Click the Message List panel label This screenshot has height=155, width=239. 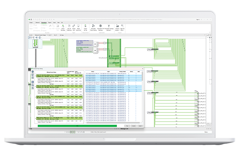124,129
